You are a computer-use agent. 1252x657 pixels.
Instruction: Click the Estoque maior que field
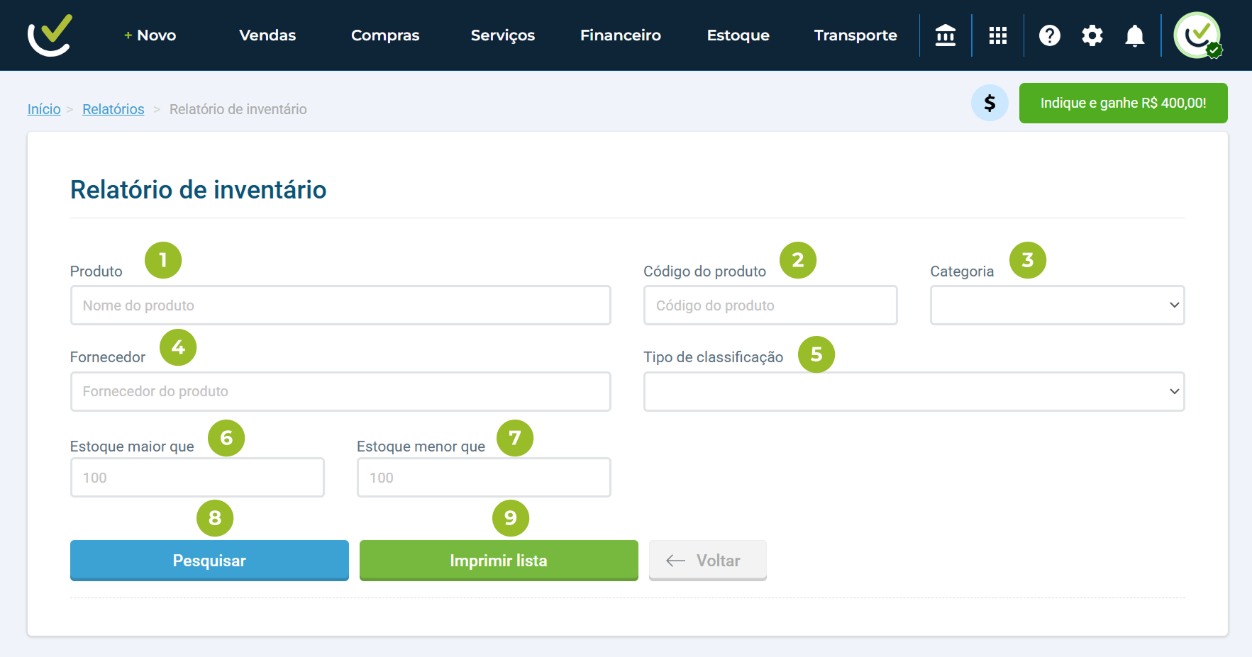click(x=197, y=478)
